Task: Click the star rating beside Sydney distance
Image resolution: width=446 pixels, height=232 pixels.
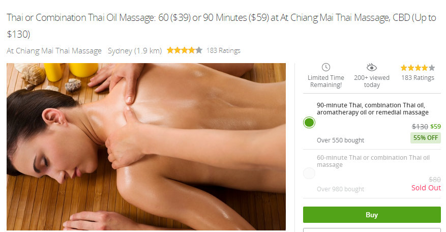Action: click(184, 51)
